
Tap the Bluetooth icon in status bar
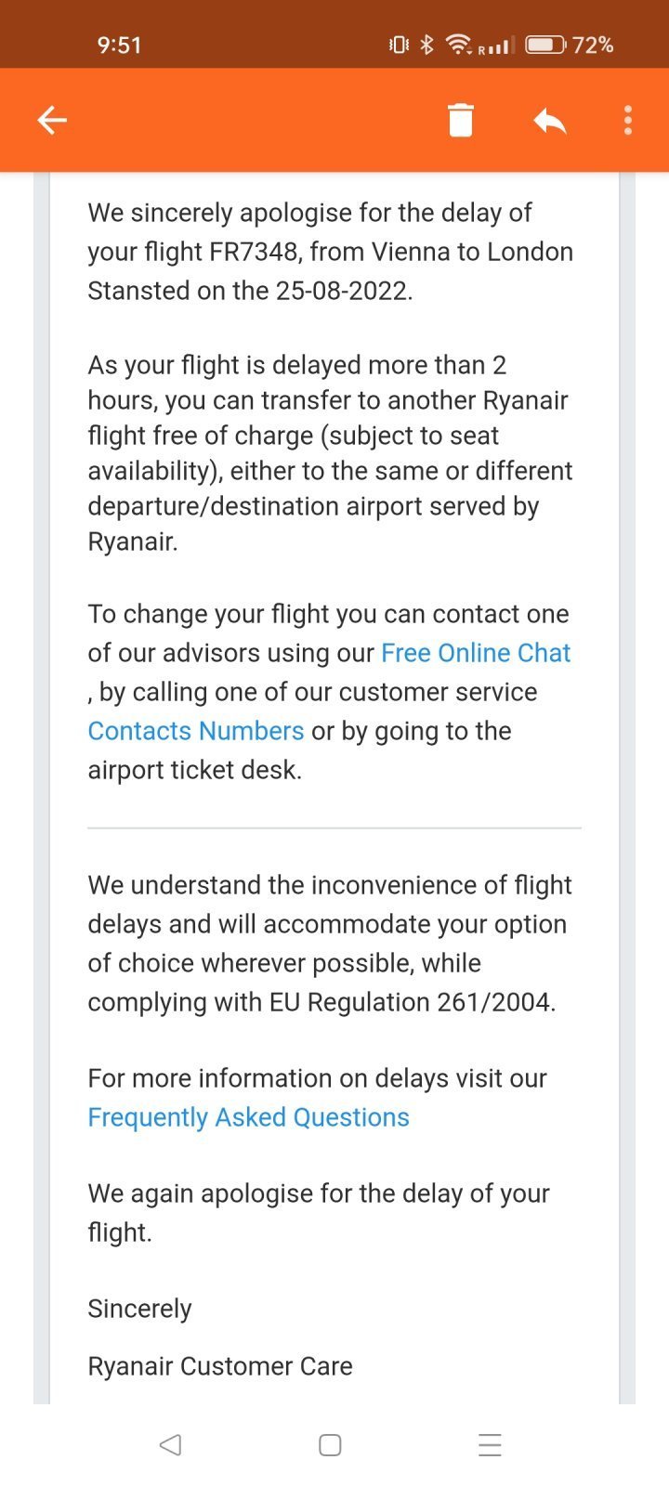426,45
